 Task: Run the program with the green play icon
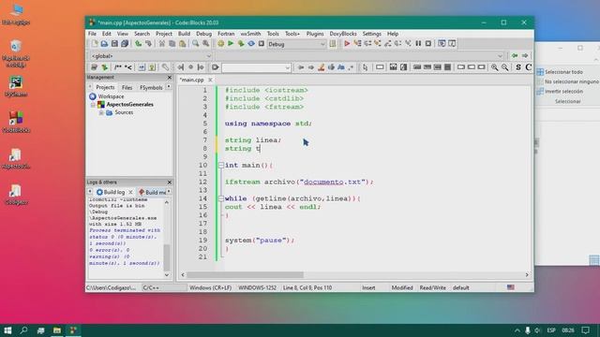(x=231, y=44)
